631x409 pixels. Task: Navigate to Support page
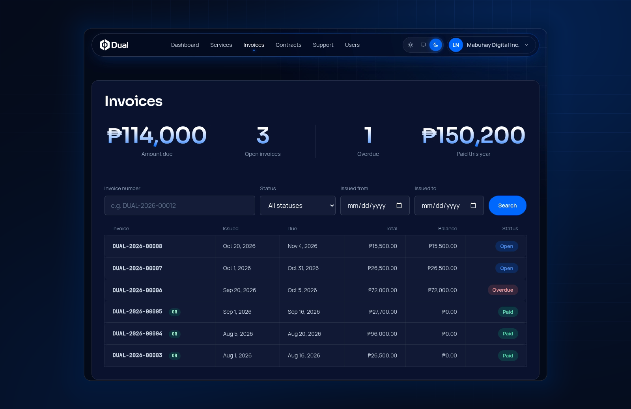(x=323, y=45)
